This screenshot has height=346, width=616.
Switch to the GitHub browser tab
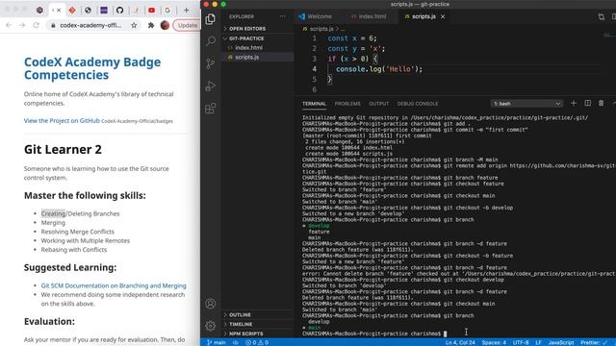119,11
